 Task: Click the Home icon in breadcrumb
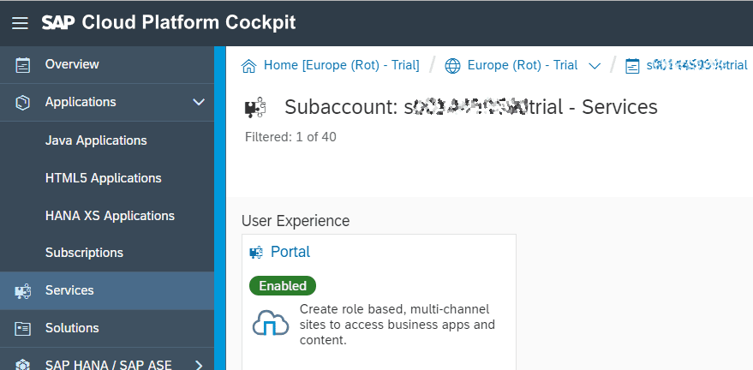click(x=249, y=66)
